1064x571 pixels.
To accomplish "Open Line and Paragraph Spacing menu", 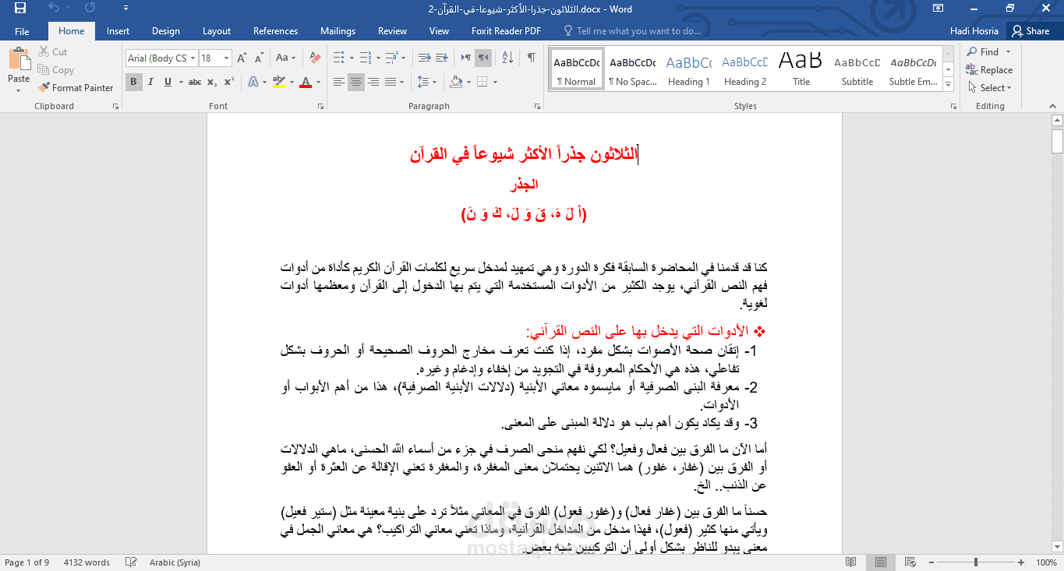I will [426, 82].
